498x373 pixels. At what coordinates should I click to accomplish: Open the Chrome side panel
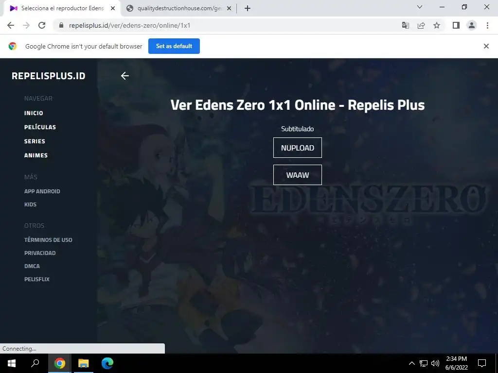pyautogui.click(x=456, y=25)
